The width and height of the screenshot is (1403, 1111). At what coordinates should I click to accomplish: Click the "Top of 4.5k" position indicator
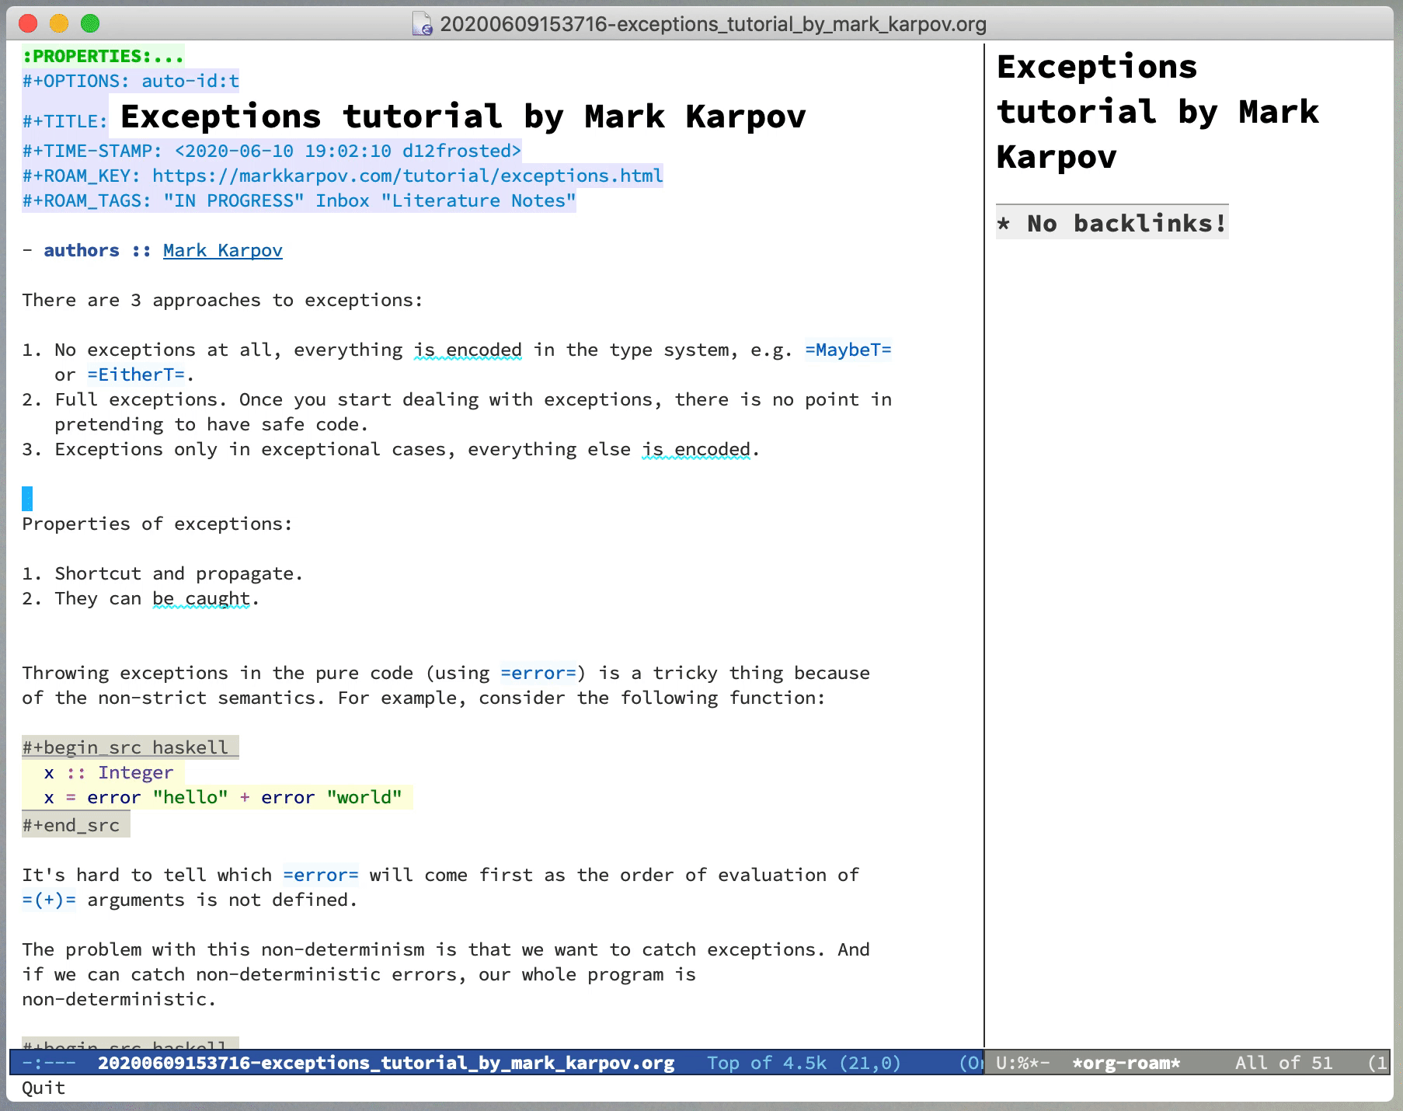pyautogui.click(x=765, y=1063)
